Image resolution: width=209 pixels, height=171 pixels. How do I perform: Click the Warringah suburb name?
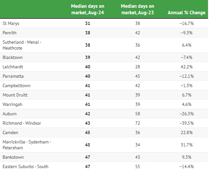13,104
